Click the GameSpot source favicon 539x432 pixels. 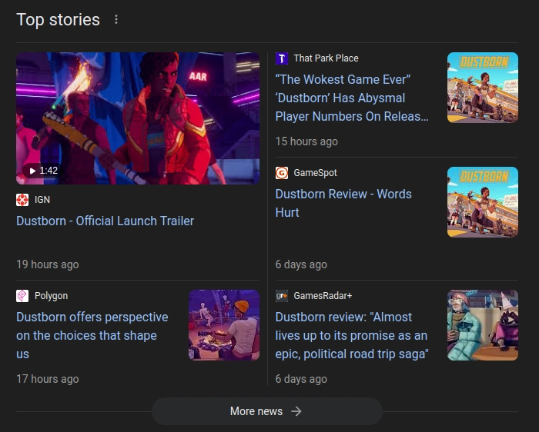[x=282, y=173]
